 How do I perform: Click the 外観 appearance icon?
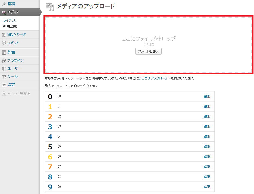point(4,52)
